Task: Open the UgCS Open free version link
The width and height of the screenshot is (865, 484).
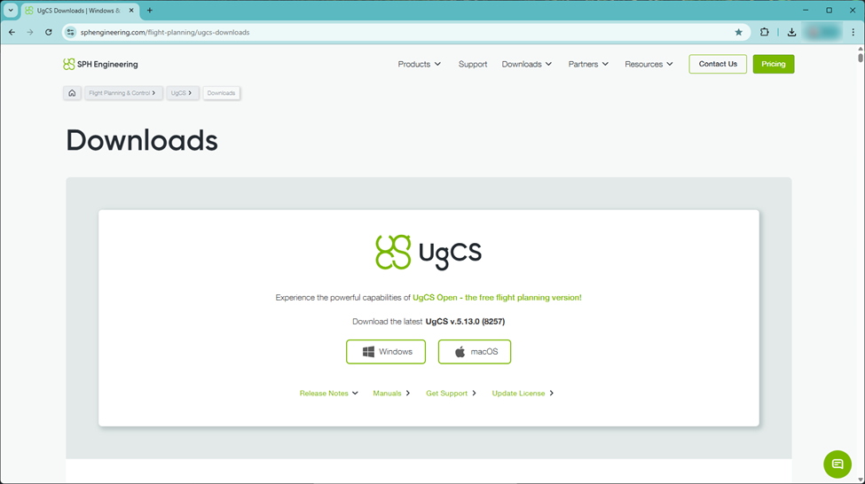Action: point(497,297)
